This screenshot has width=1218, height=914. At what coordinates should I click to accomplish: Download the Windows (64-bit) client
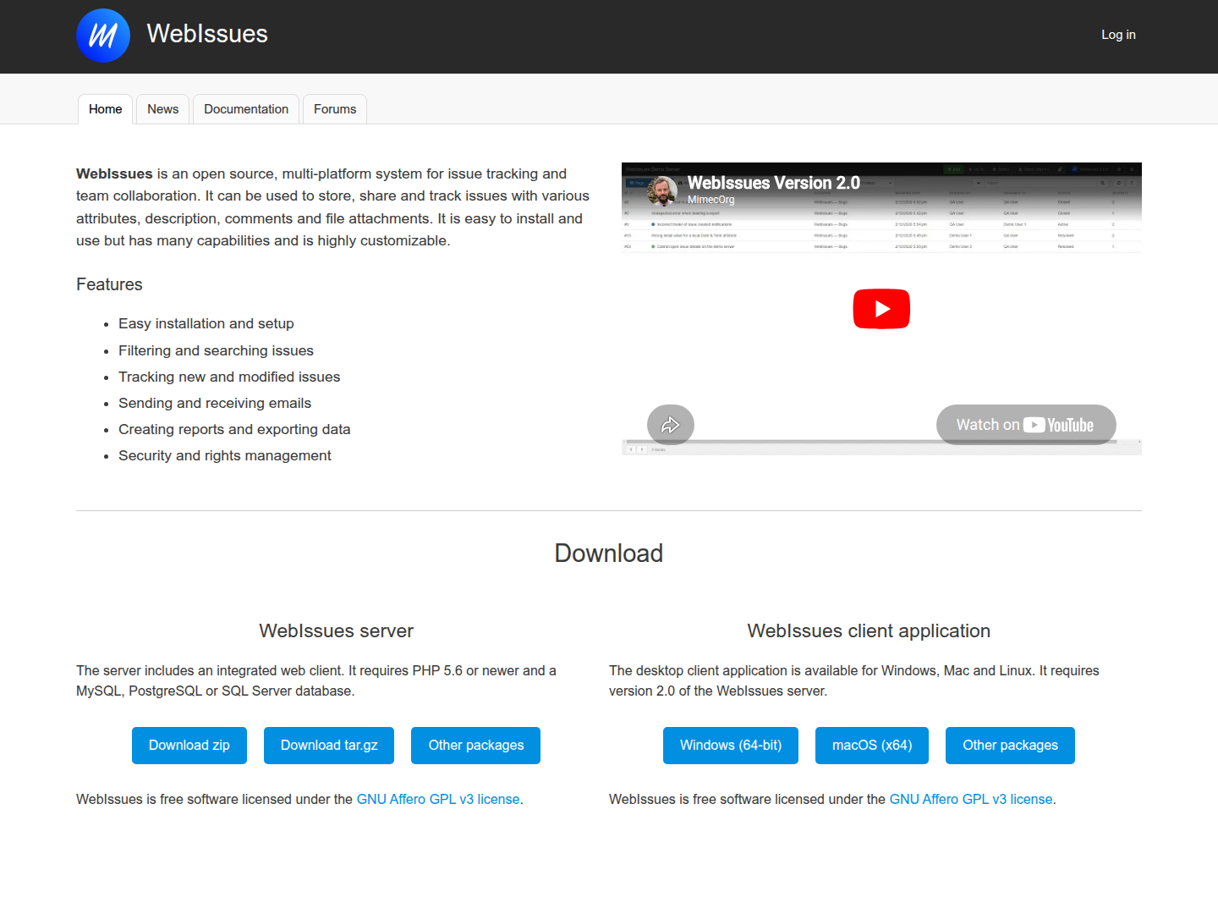point(731,746)
